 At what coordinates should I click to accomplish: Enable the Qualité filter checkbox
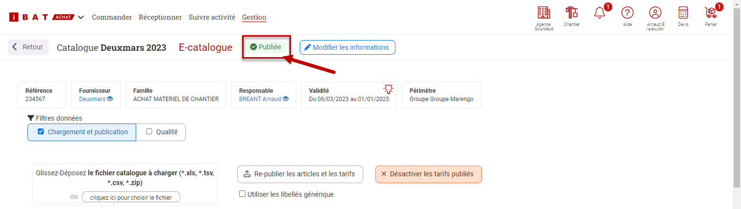tap(149, 131)
